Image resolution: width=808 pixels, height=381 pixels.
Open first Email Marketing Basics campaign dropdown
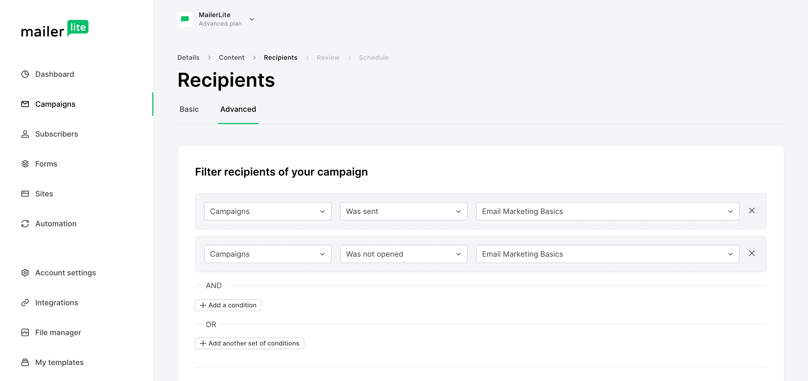607,212
